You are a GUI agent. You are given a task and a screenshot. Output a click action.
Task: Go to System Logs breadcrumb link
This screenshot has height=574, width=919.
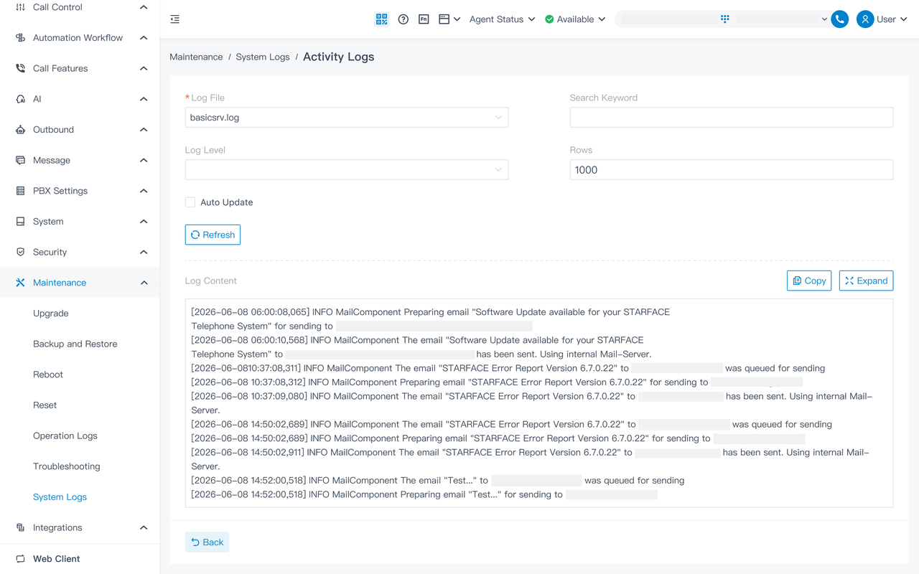coord(263,57)
